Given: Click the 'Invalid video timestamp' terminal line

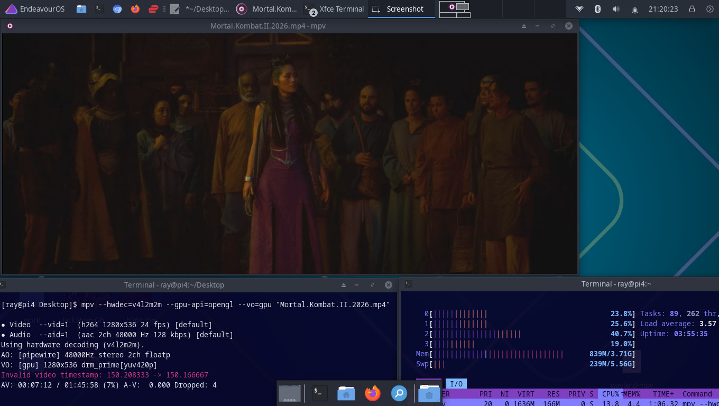Looking at the screenshot, I should 105,375.
